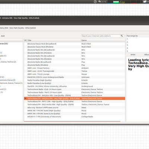Show all genres (25) entry

[x=4, y=44]
